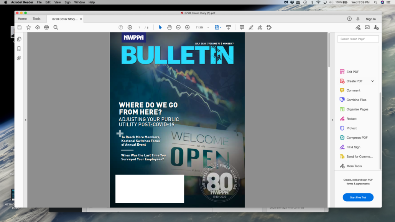395x222 pixels.
Task: Open the Apple menu
Action: (5, 2)
